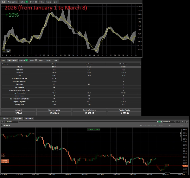Select the Swap row label
Image resolution: width=190 pixels, height=178 pixels.
coord(19,76)
